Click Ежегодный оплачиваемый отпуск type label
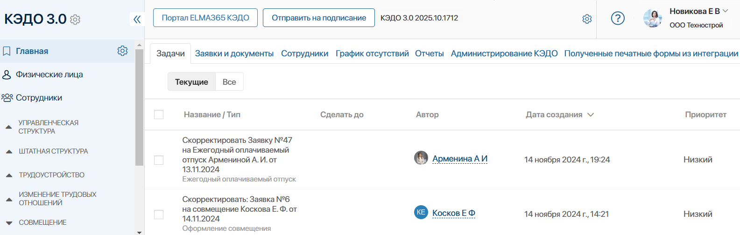Screen dimensions: 740x235 (x=239, y=179)
